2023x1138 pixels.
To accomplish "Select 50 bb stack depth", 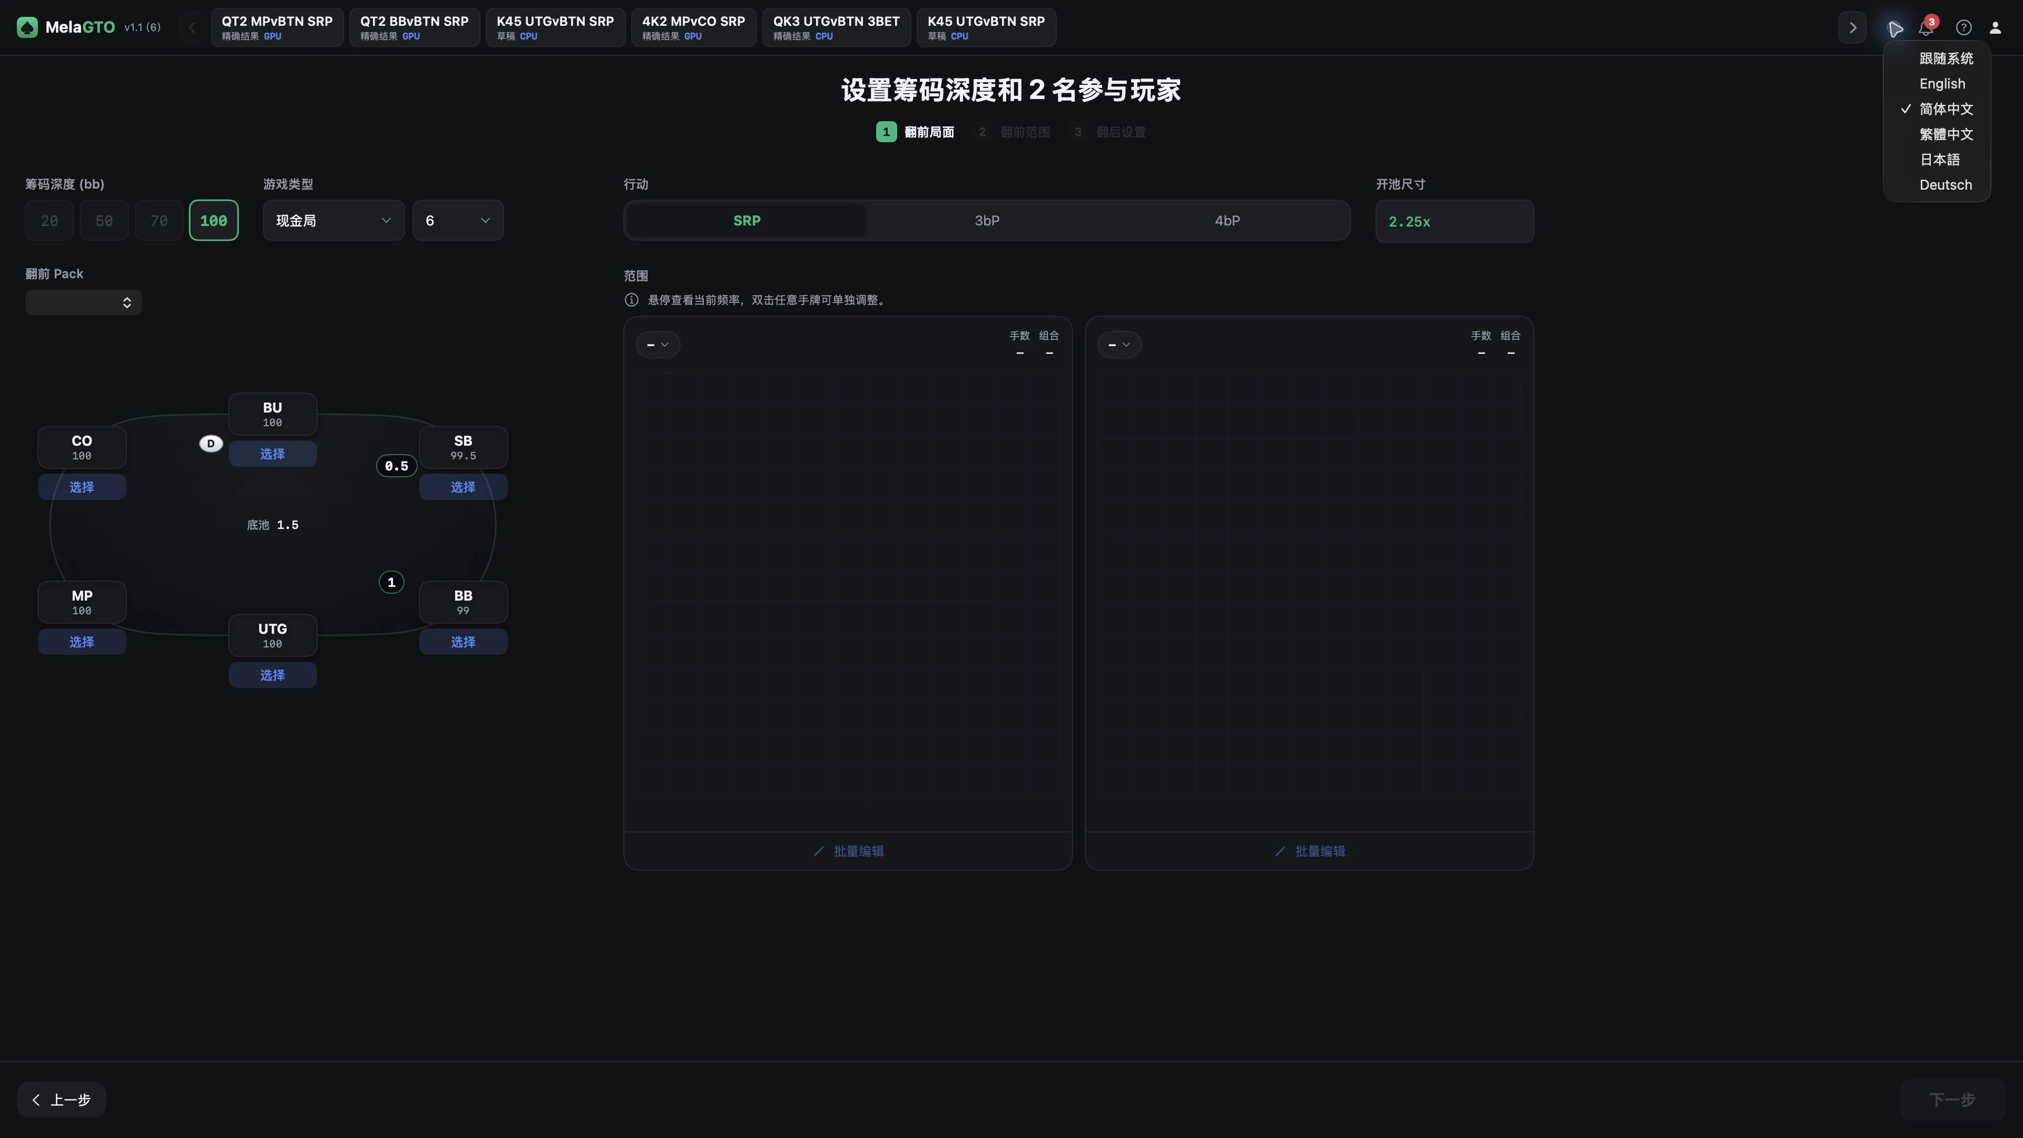I will [104, 221].
